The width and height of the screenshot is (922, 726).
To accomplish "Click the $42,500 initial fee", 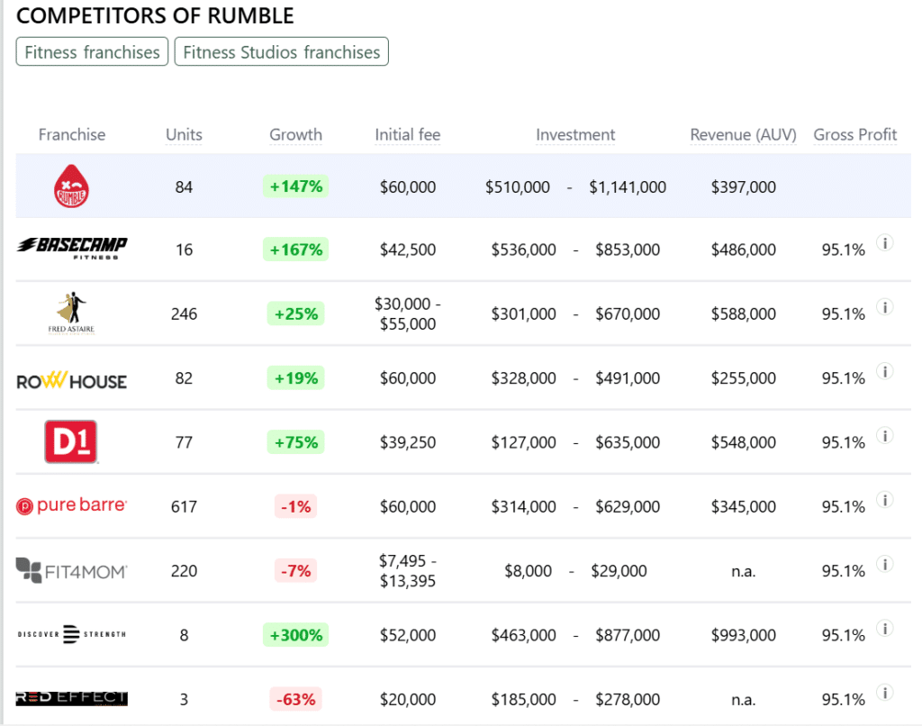I will 408,250.
